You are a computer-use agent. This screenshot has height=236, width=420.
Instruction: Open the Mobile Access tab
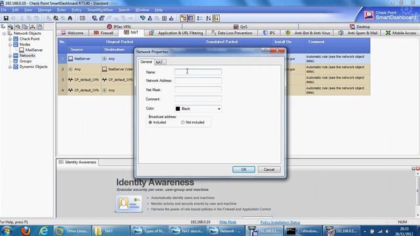point(401,33)
